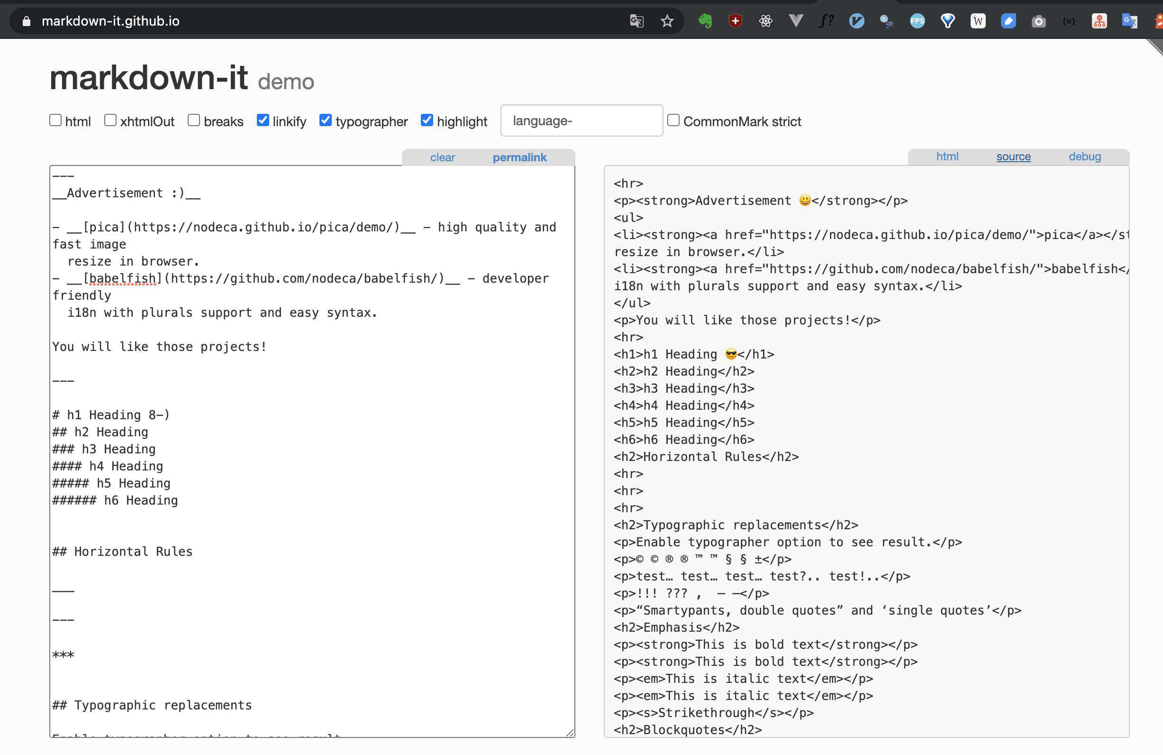
Task: Enable the breaks checkbox
Action: coord(194,120)
